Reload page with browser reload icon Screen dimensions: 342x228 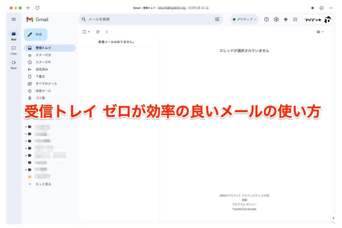[37, 8]
